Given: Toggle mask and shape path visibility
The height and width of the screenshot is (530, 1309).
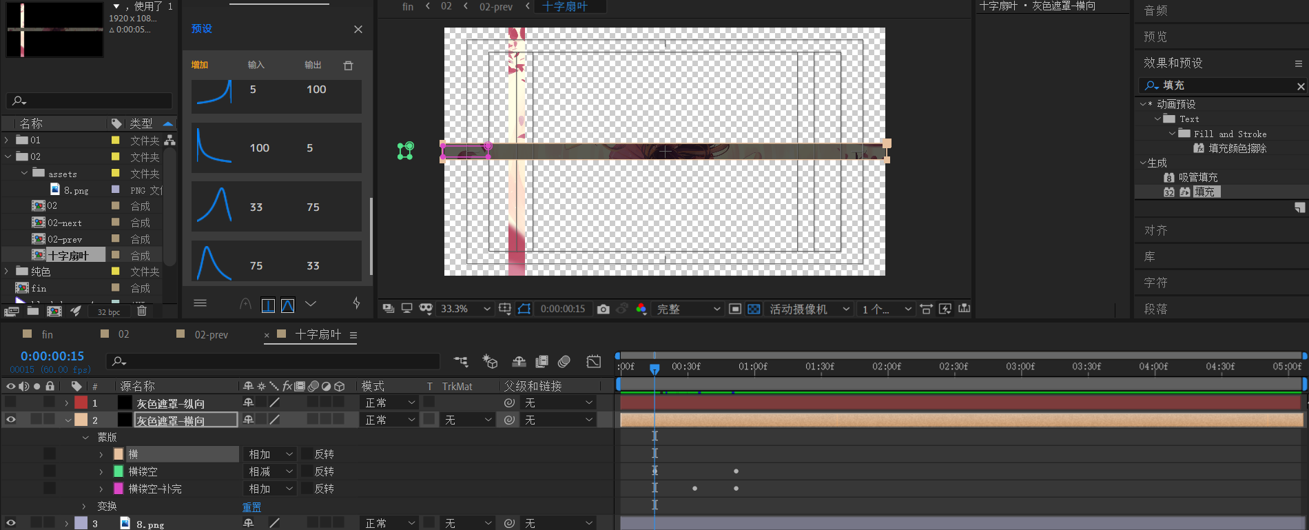Looking at the screenshot, I should [524, 309].
